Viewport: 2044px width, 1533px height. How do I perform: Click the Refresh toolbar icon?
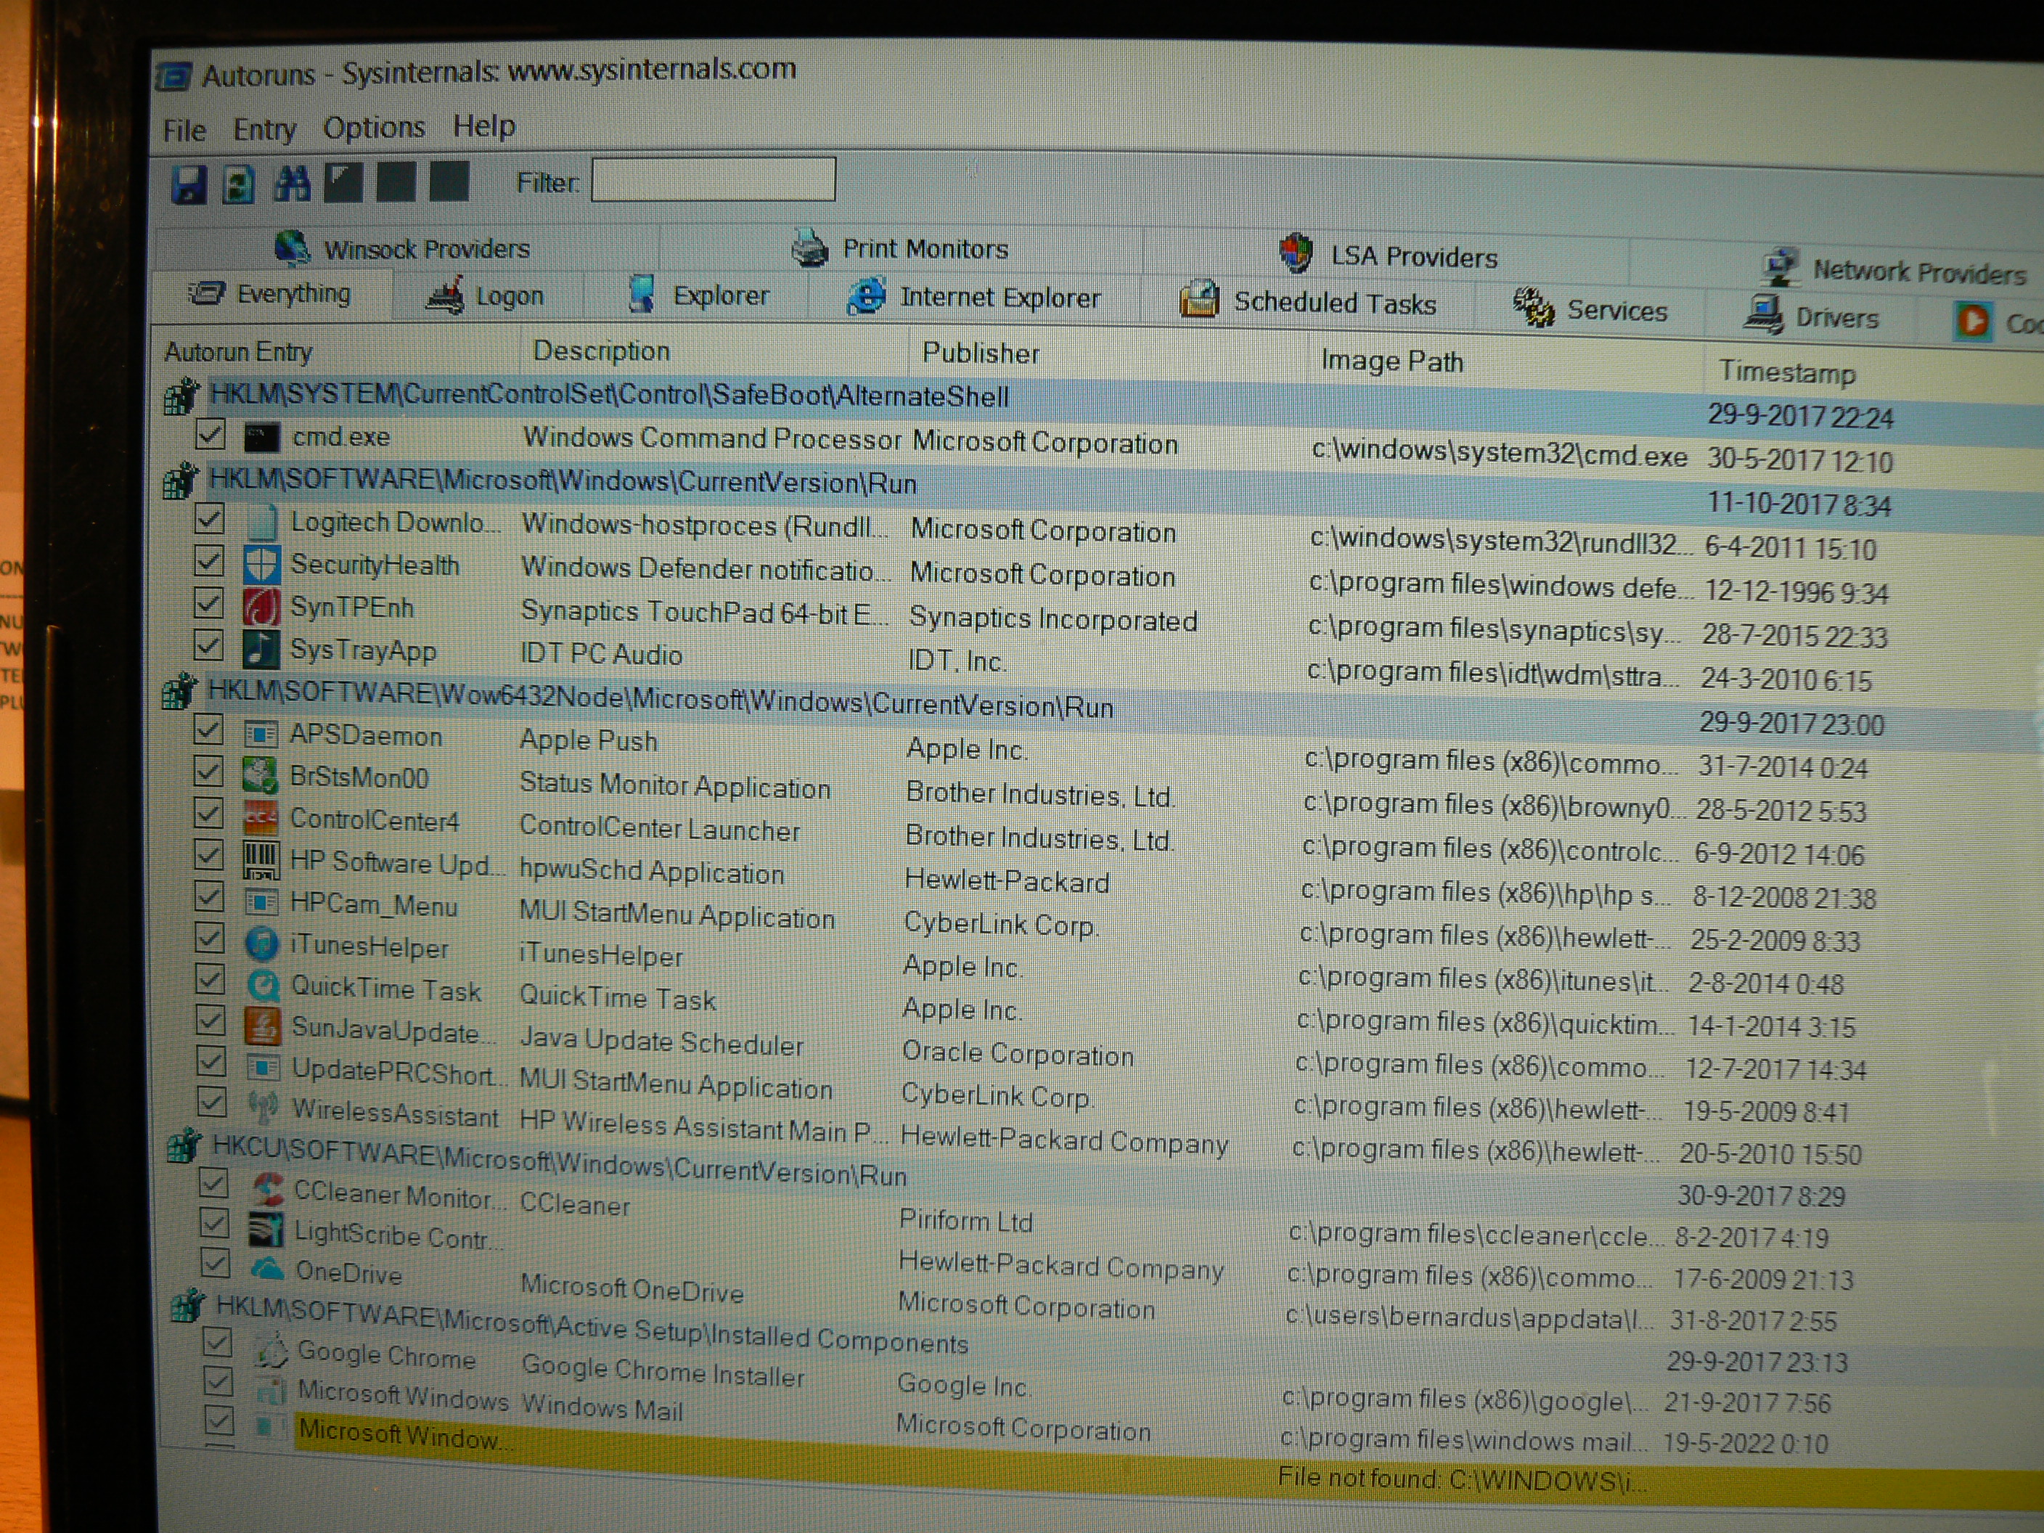[240, 184]
